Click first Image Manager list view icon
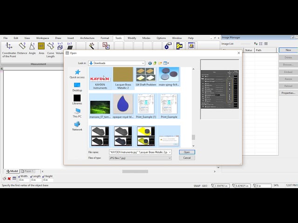This screenshot has height=223, width=298. click(x=256, y=44)
